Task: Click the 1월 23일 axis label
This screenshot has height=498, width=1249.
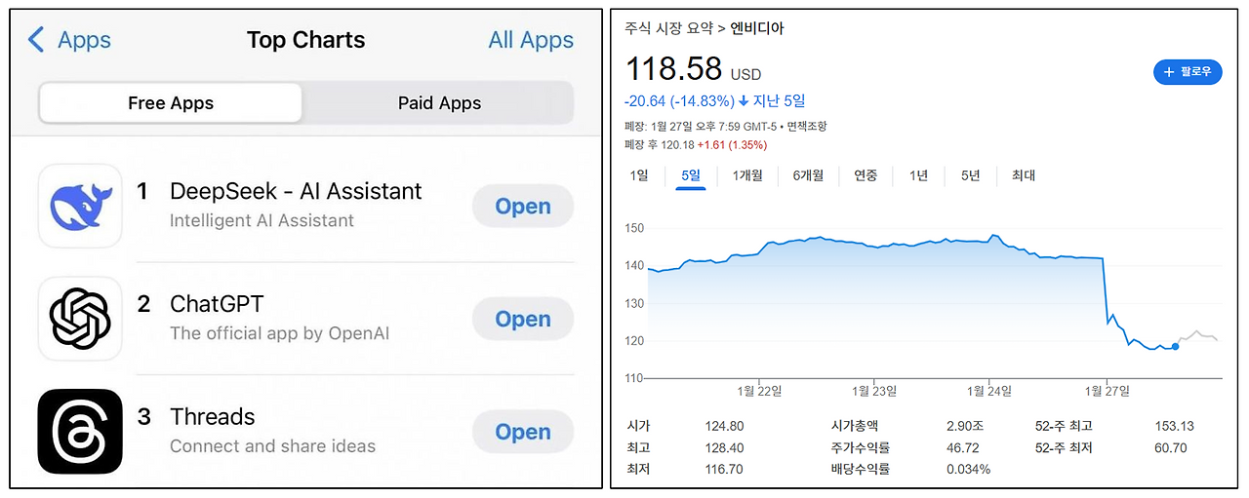Action: pos(873,391)
